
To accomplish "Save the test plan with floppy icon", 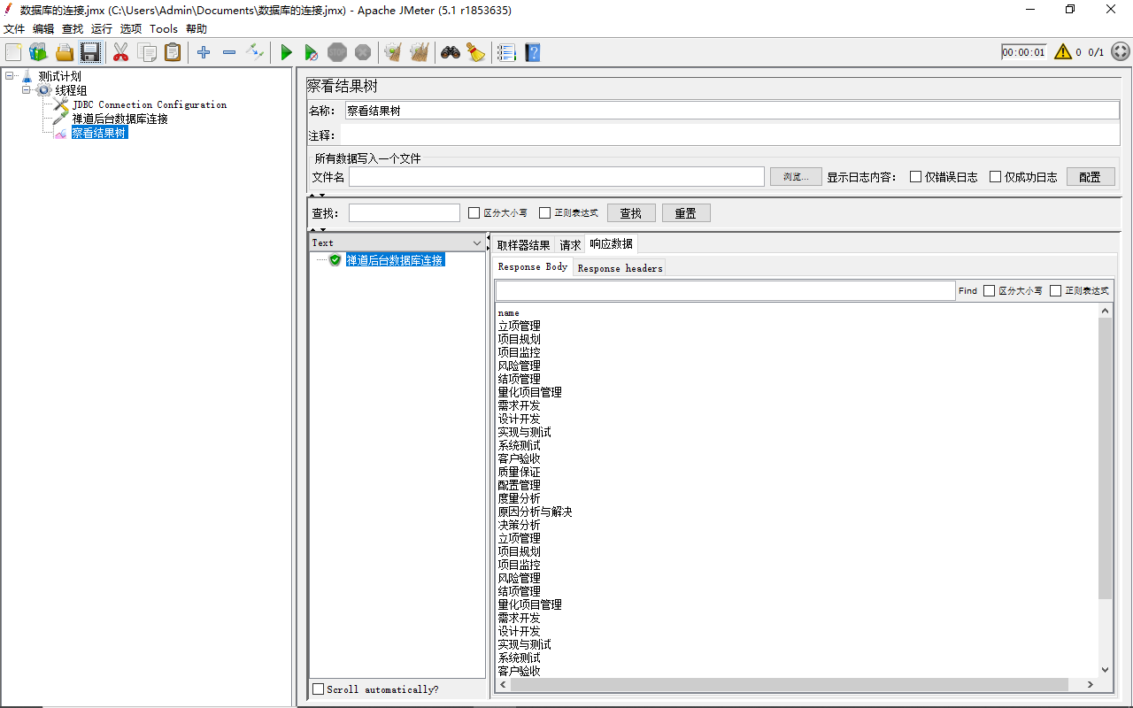I will point(90,52).
